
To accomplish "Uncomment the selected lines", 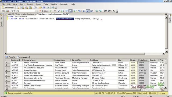I will tap(100, 11).
